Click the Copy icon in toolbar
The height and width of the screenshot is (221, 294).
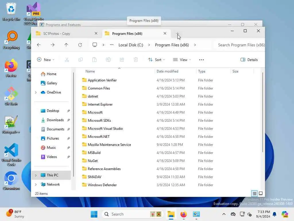(81, 60)
